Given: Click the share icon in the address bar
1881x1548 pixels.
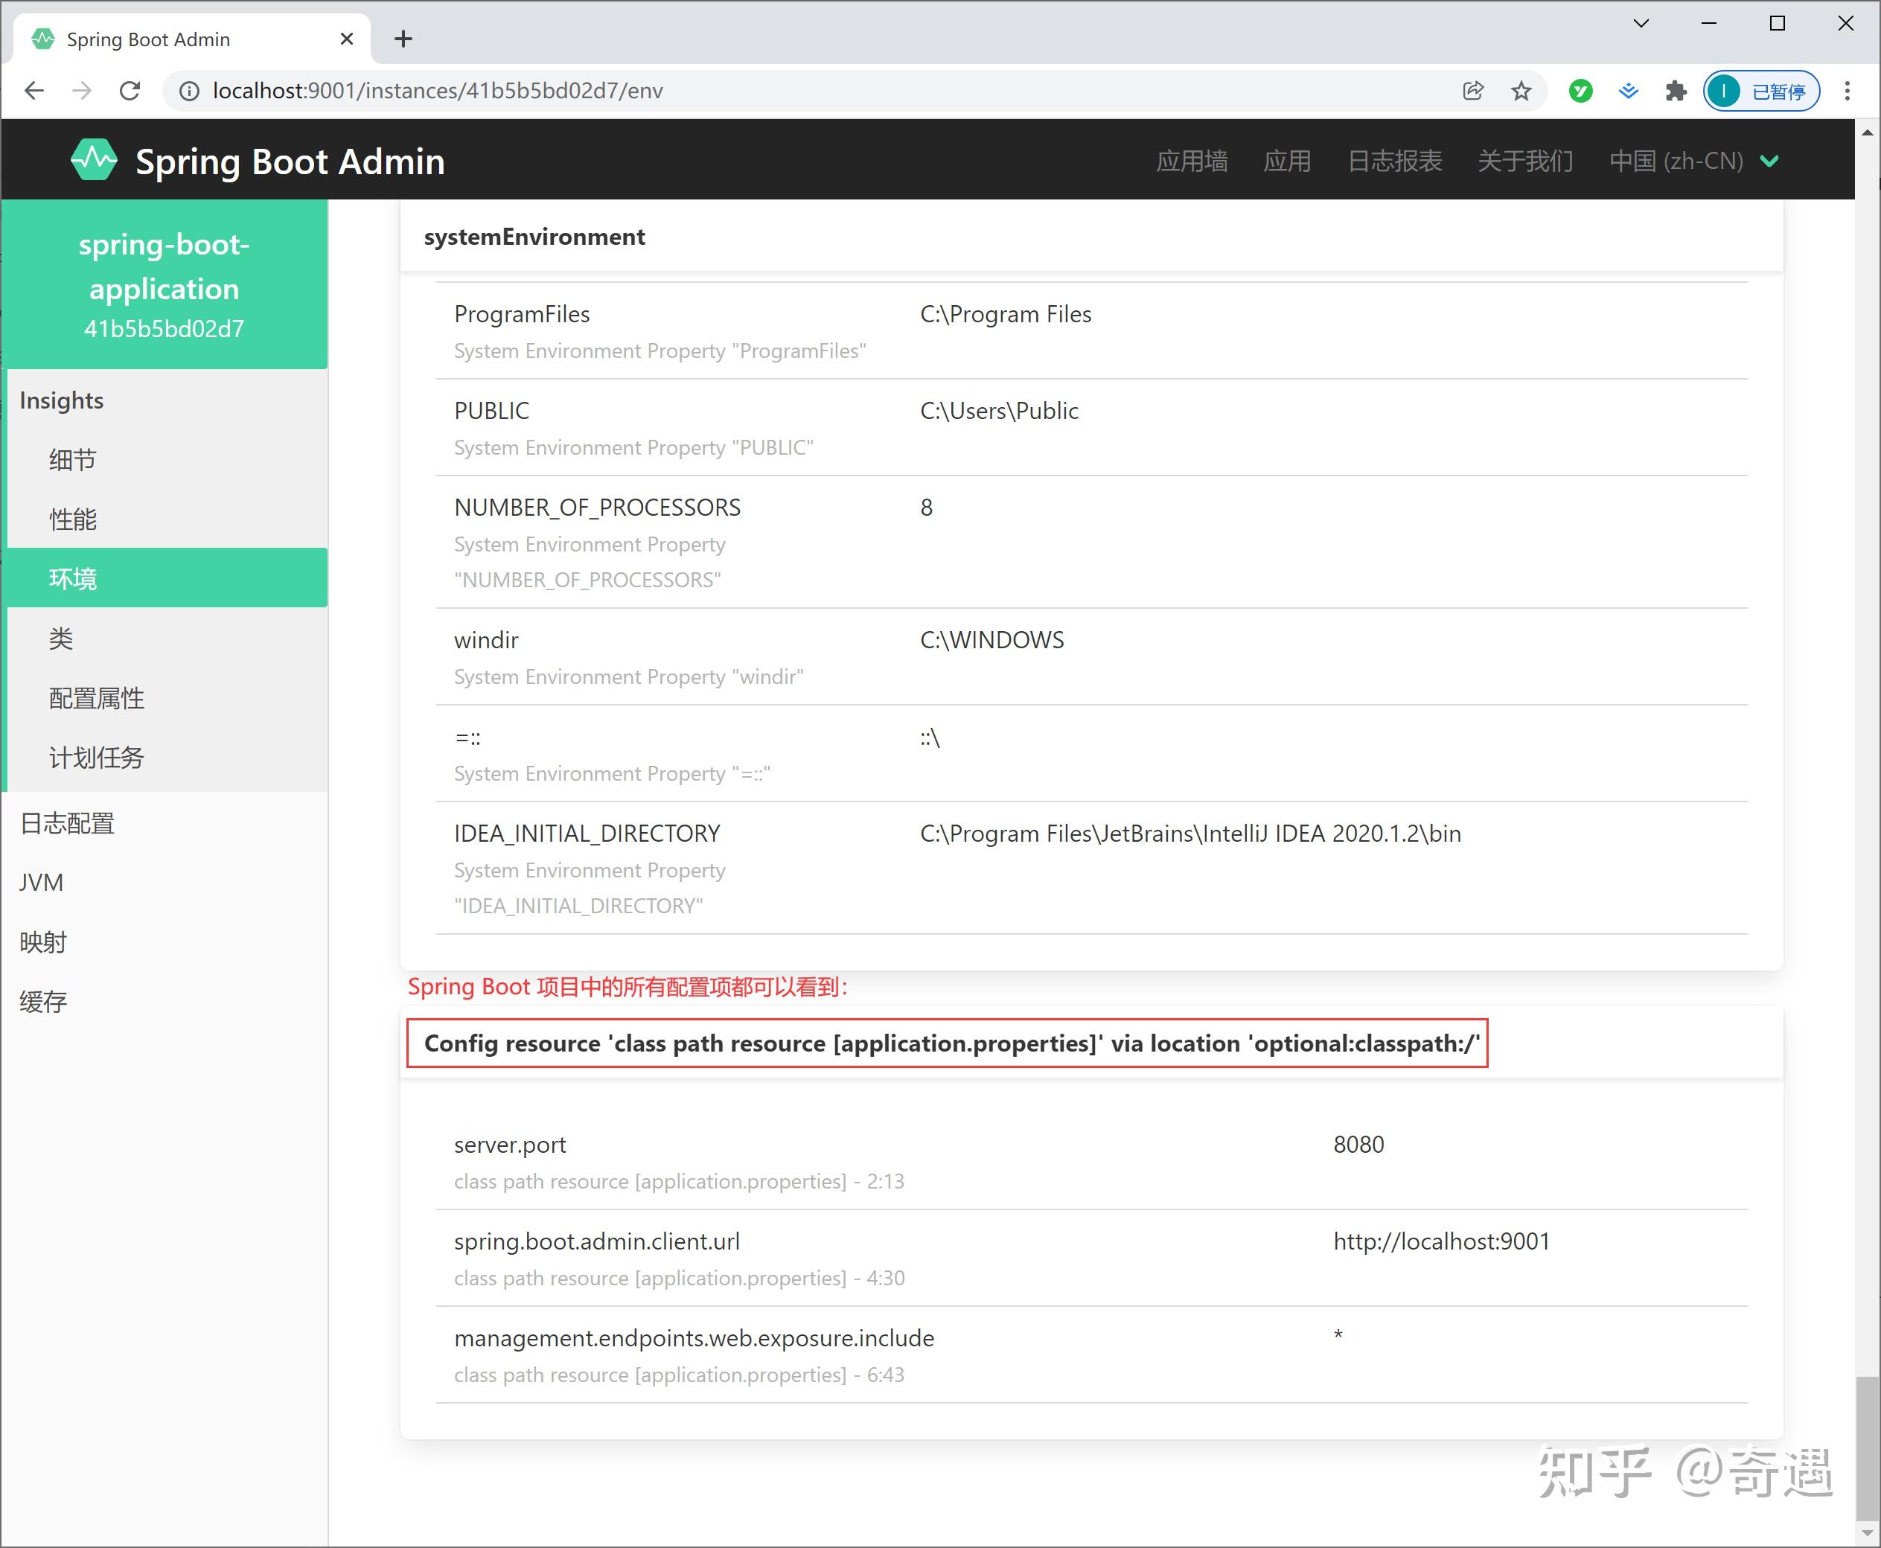Looking at the screenshot, I should pyautogui.click(x=1472, y=90).
